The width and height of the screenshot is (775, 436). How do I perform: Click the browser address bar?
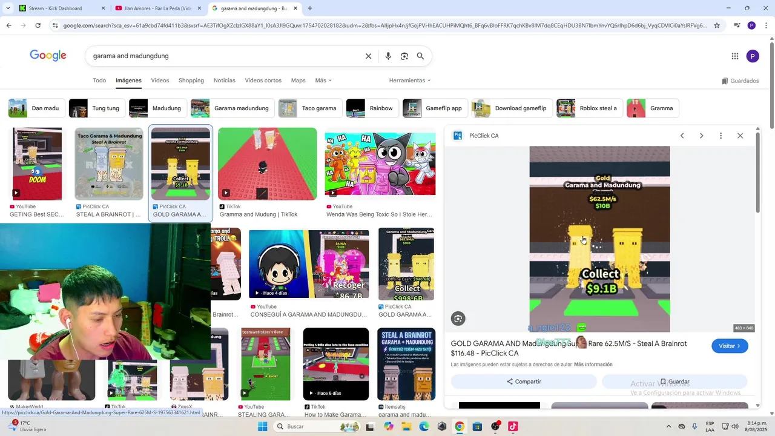[x=384, y=25]
